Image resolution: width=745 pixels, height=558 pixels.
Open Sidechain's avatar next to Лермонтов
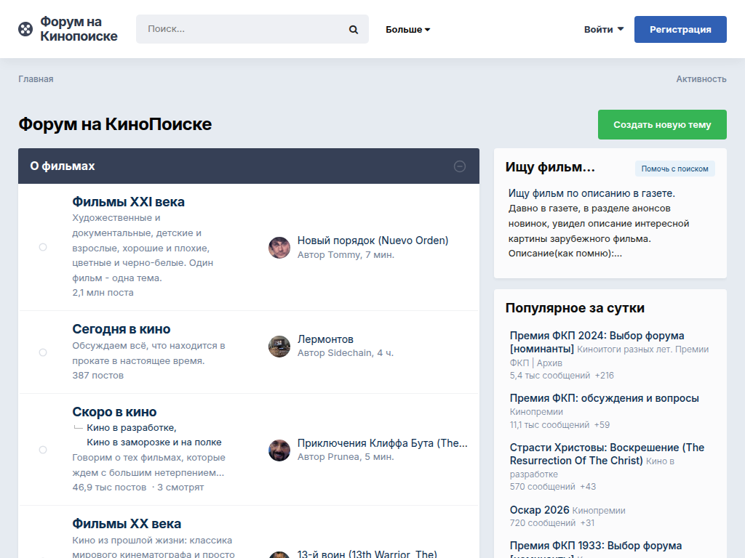point(279,347)
